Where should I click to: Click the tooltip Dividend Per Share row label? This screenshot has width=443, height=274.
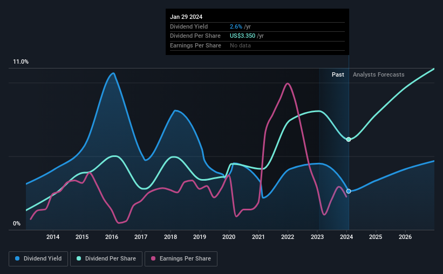click(195, 36)
